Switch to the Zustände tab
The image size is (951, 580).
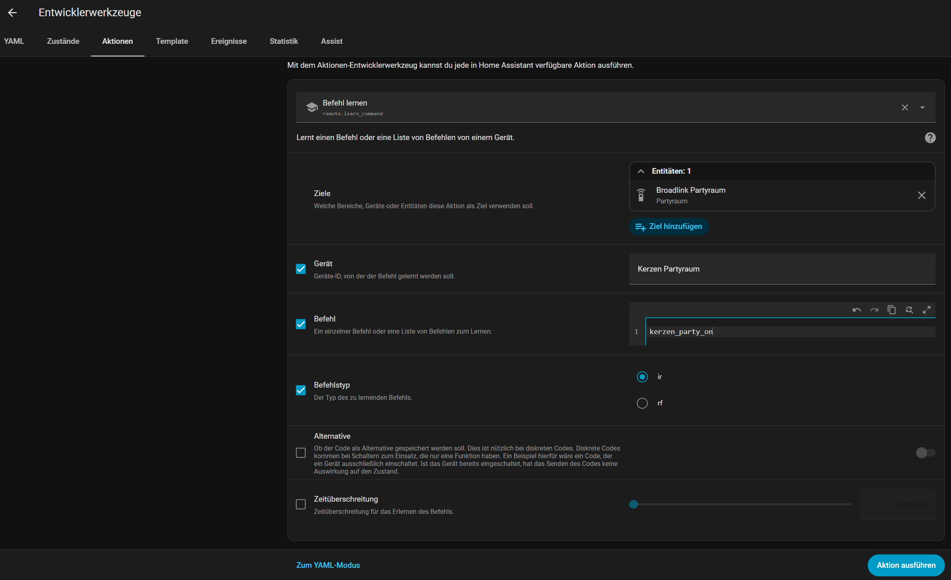point(63,41)
